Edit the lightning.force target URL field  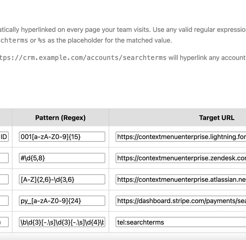pyautogui.click(x=181, y=137)
